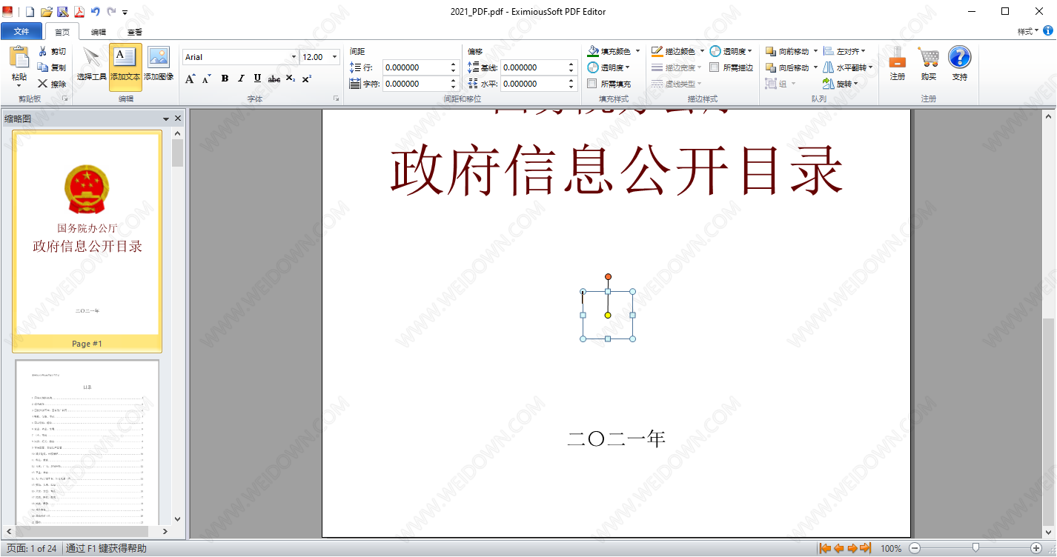Click the Save icon in quick access toolbar
This screenshot has width=1057, height=557.
(62, 12)
